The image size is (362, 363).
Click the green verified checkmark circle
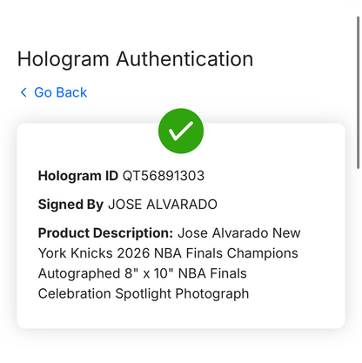[x=181, y=131]
